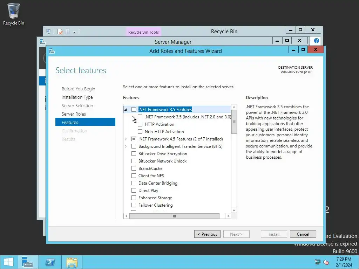
Task: Check BitLocker Network Unlock
Action: [x=134, y=161]
